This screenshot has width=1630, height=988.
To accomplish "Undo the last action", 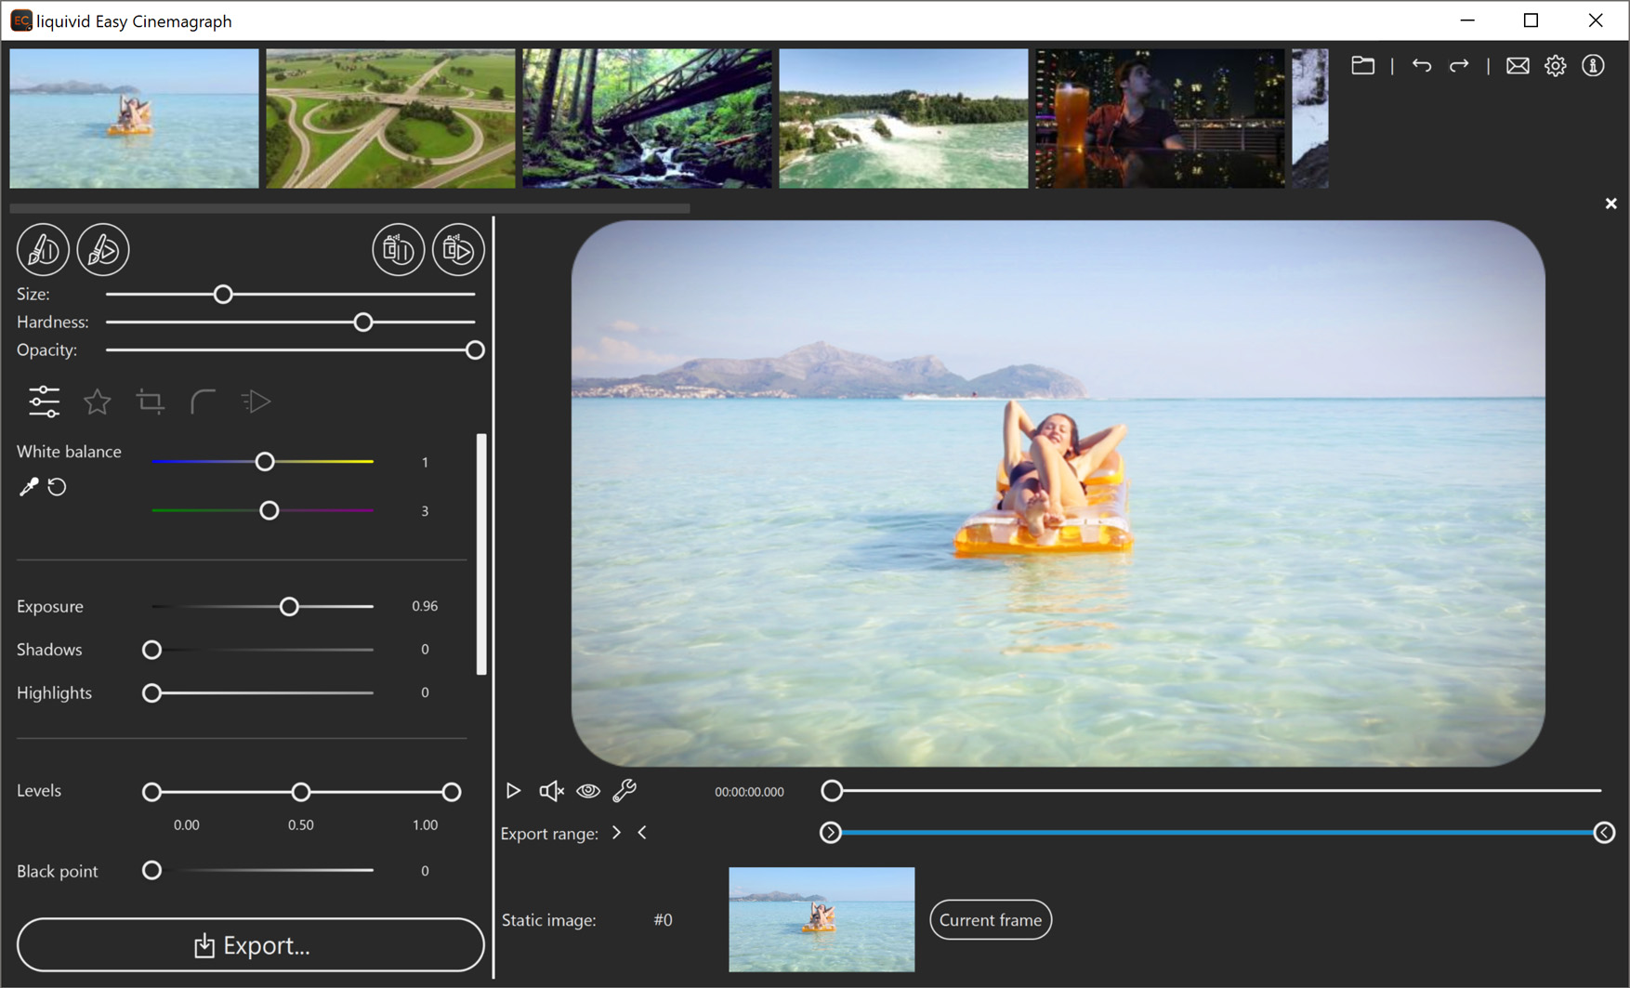I will (1421, 66).
